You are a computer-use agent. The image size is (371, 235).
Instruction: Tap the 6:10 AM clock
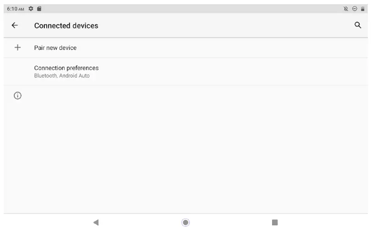click(x=15, y=9)
